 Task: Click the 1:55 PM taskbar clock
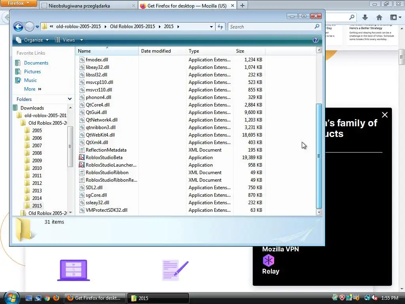pos(390,298)
